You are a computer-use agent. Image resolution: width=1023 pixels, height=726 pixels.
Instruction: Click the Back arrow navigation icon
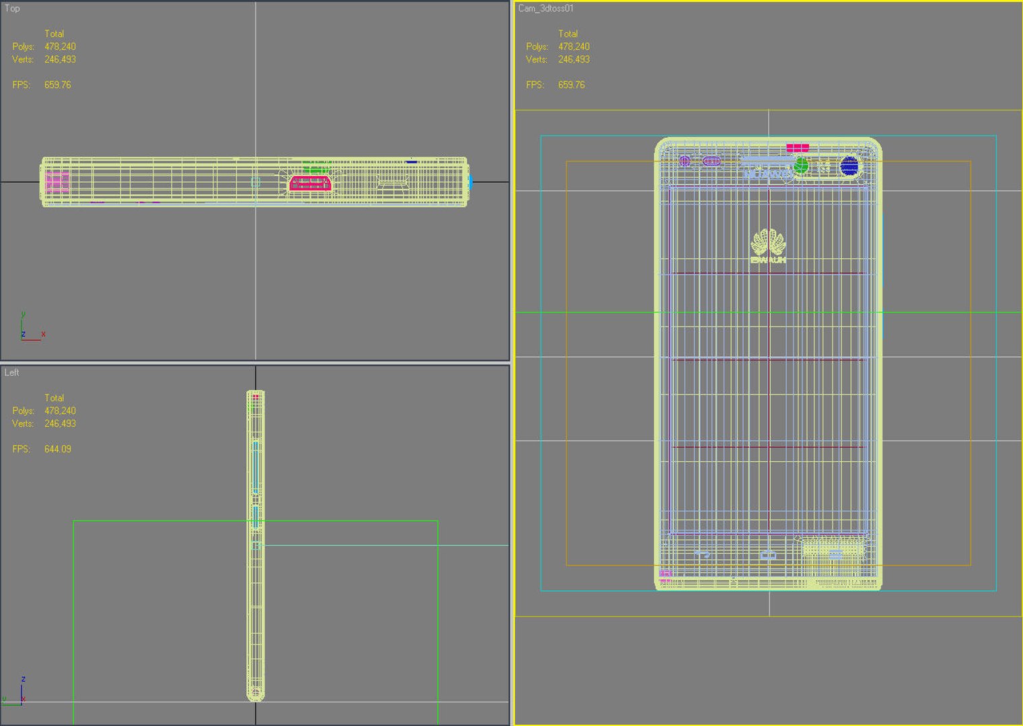point(702,554)
